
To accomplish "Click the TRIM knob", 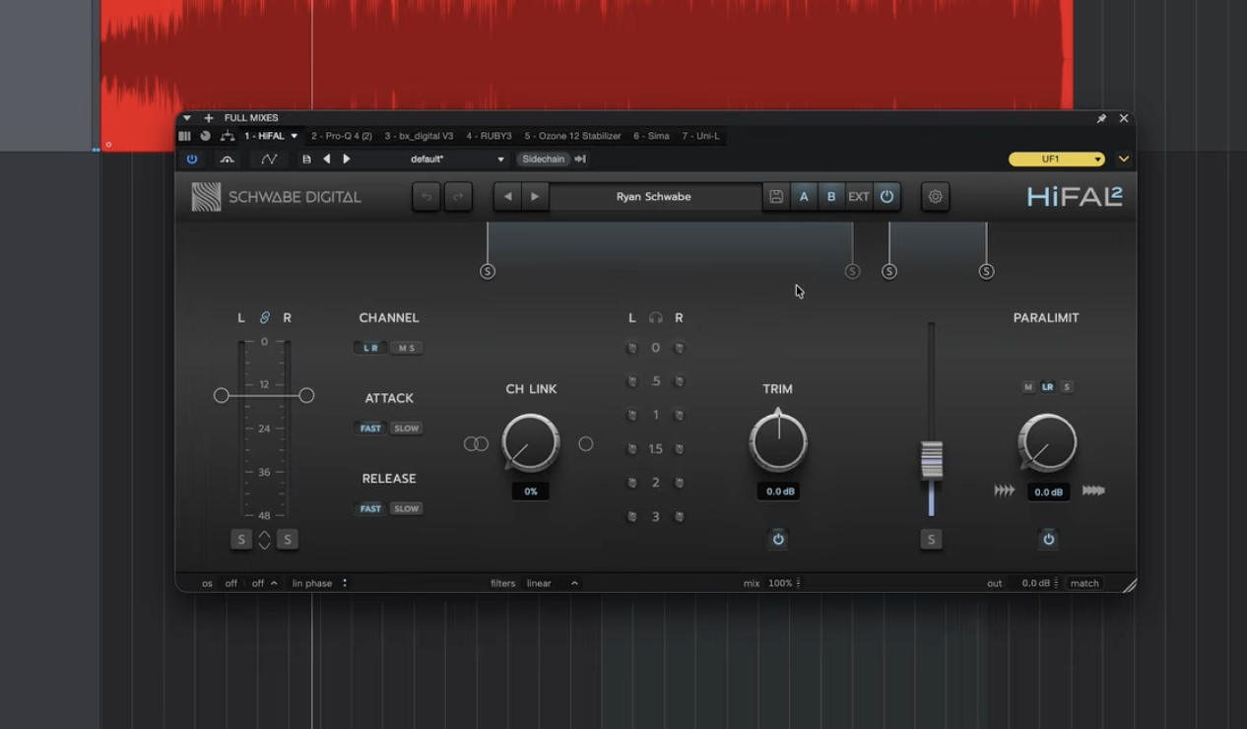I will coord(778,442).
